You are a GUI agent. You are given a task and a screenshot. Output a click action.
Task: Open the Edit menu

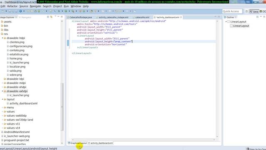click(3, 6)
